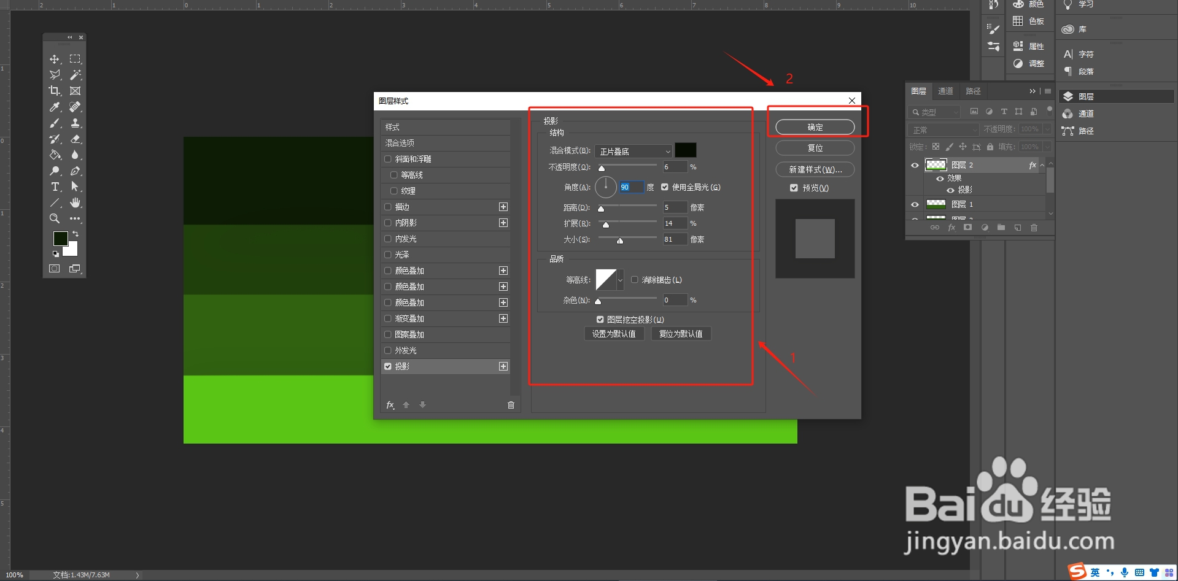
Task: Select the Dodge tool
Action: (x=55, y=171)
